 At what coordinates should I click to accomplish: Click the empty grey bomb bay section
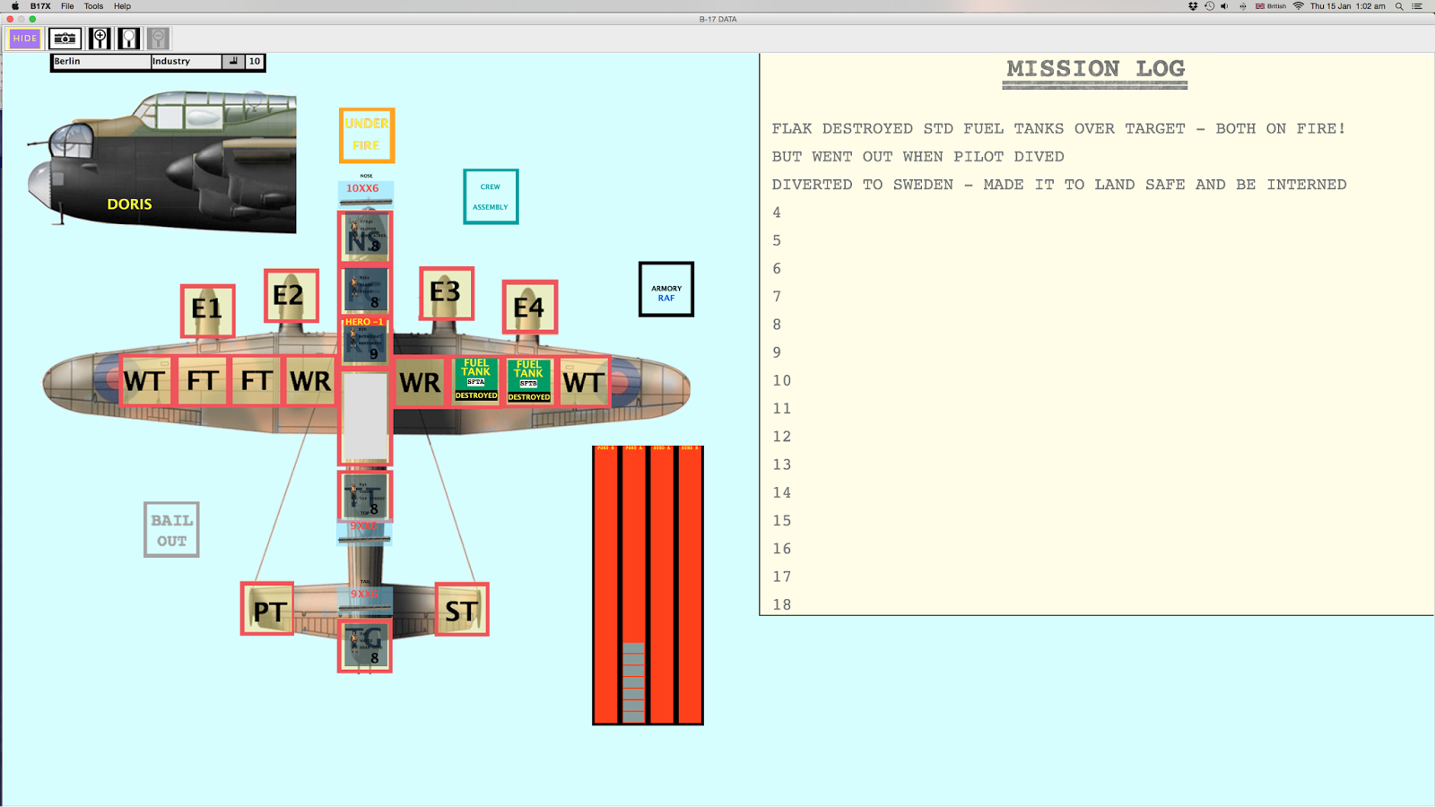pyautogui.click(x=365, y=418)
